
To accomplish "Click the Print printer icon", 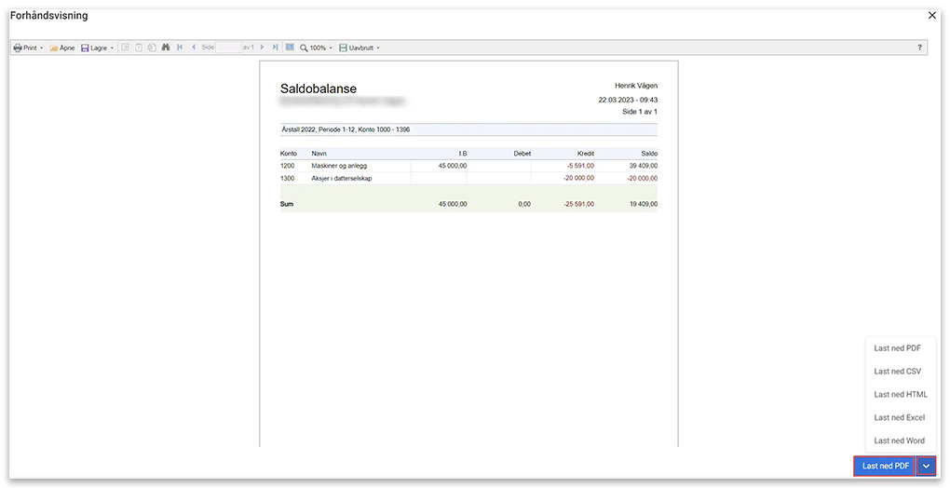I will (x=18, y=47).
